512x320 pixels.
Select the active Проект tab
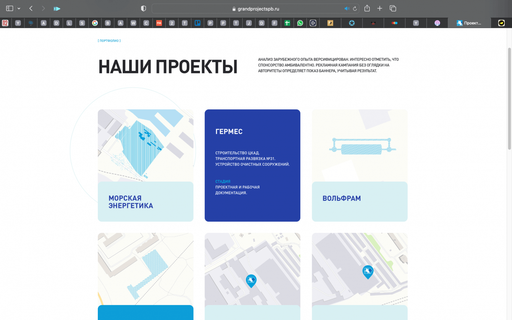[x=469, y=23]
